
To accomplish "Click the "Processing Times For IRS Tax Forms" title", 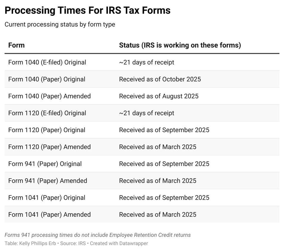I will [87, 11].
